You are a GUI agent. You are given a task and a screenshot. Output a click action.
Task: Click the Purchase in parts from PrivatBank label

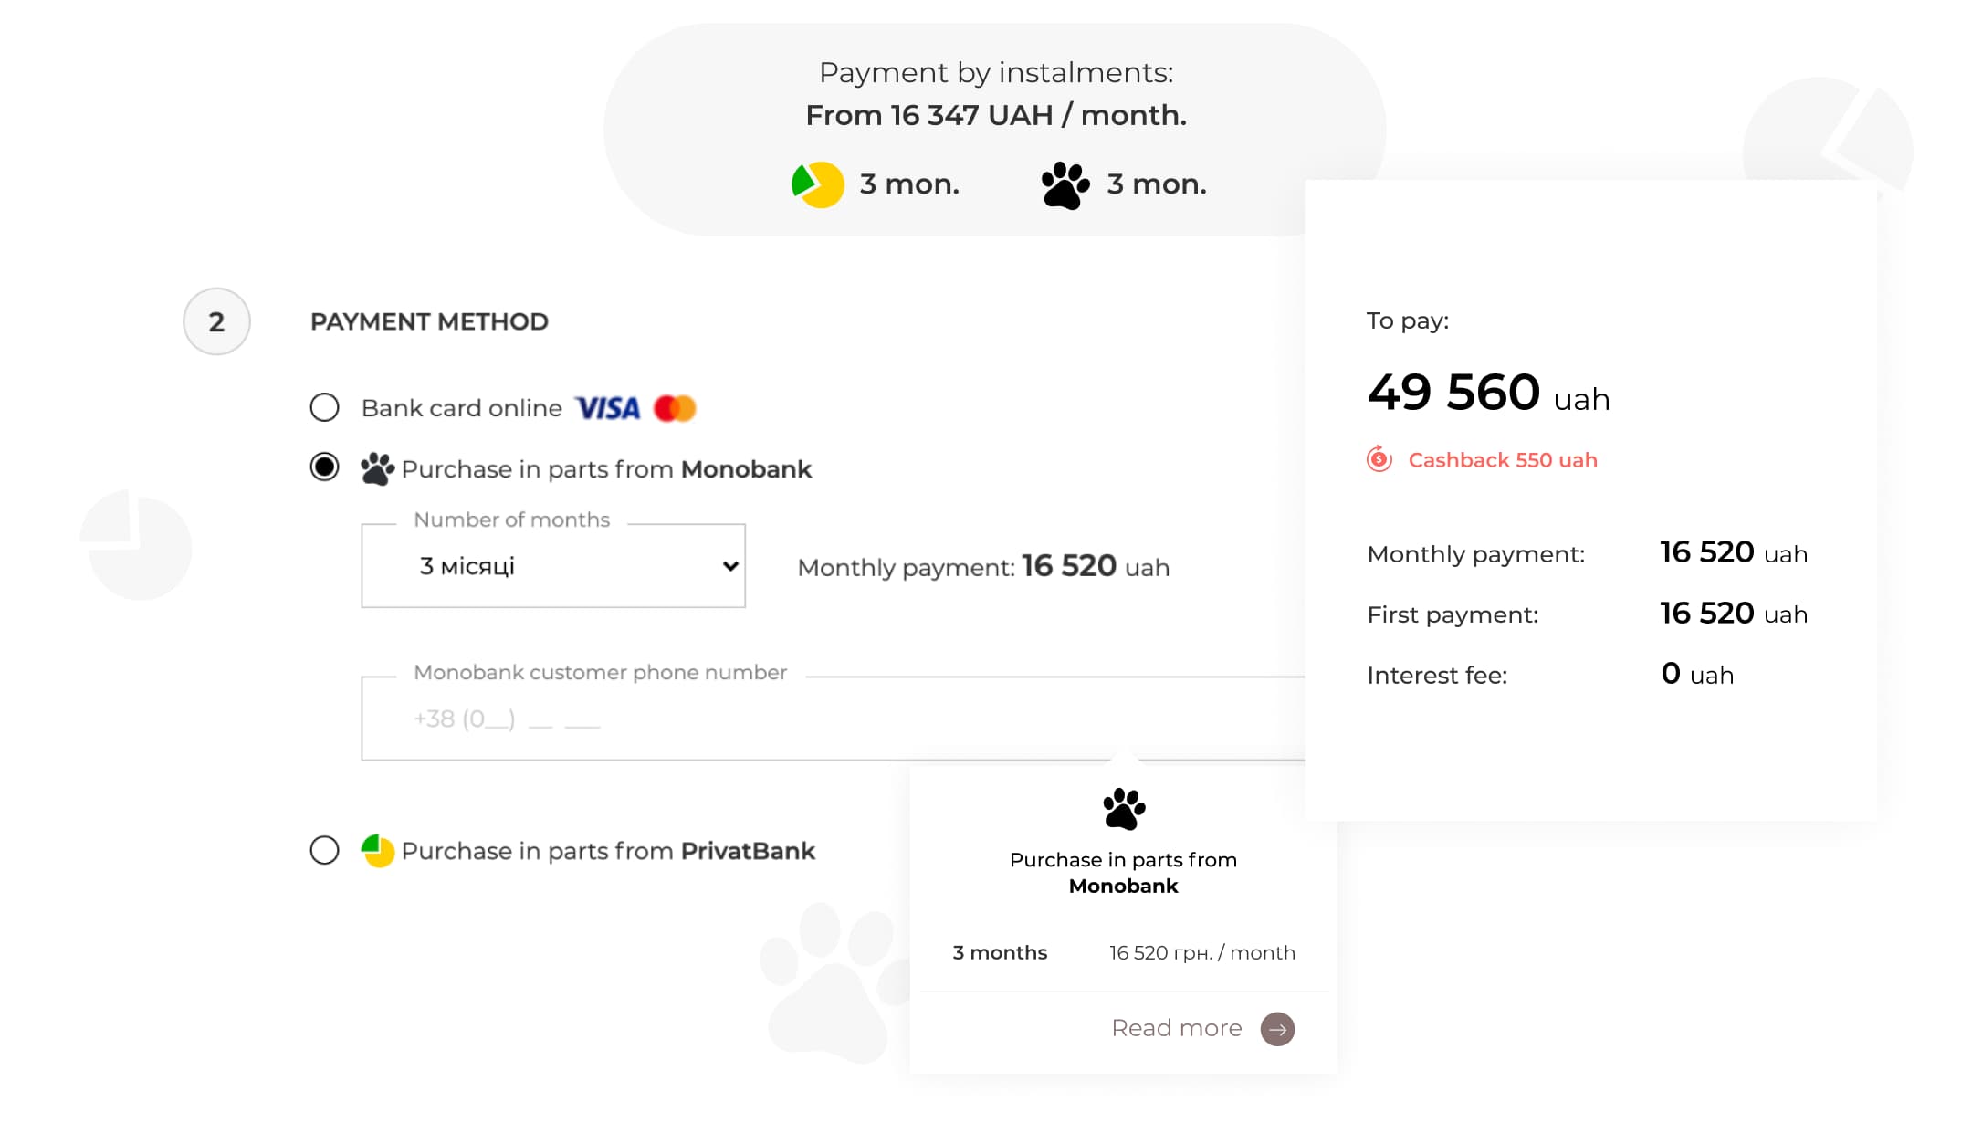[x=608, y=851]
